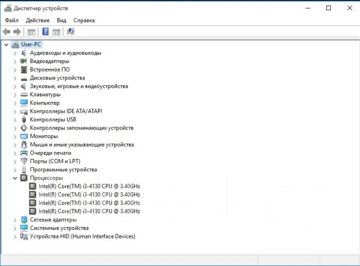
Task: Expand the Видеоадаптеры category
Action: point(15,61)
